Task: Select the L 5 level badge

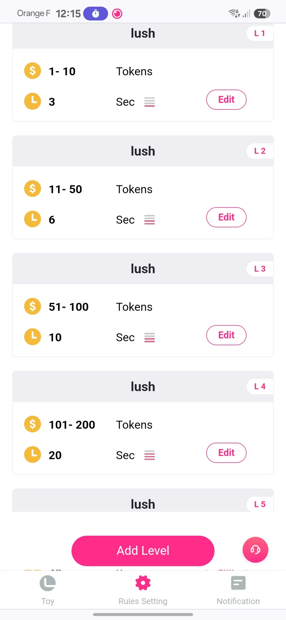Action: click(x=260, y=504)
